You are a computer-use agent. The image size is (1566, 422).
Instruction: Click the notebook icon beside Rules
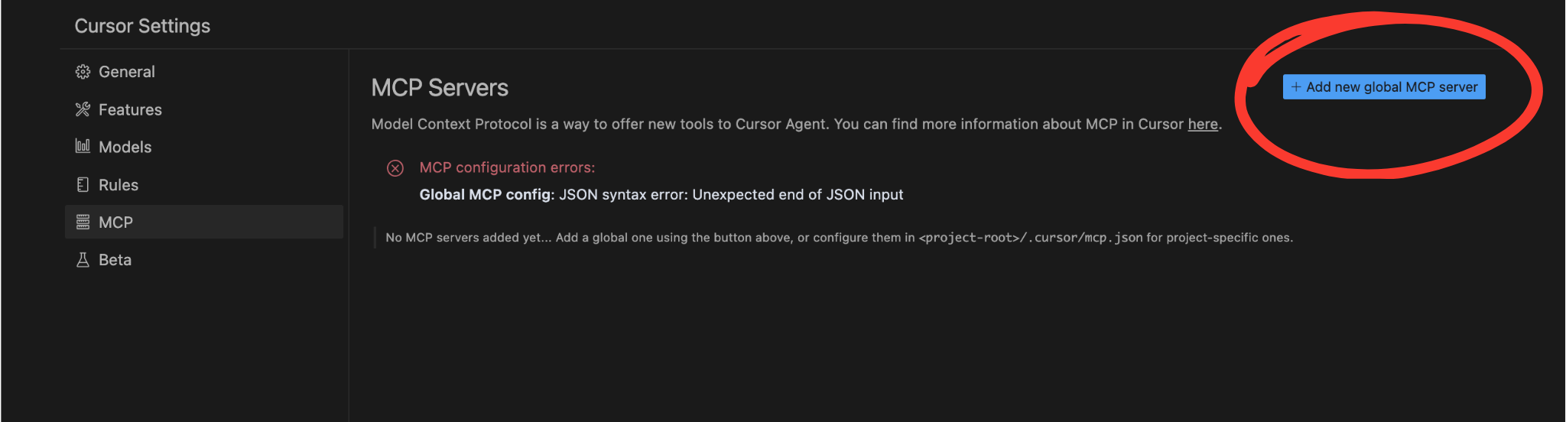coord(83,184)
